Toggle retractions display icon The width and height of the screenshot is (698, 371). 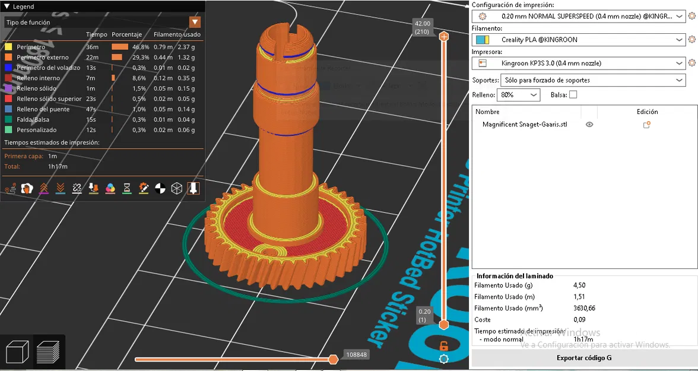click(x=44, y=189)
